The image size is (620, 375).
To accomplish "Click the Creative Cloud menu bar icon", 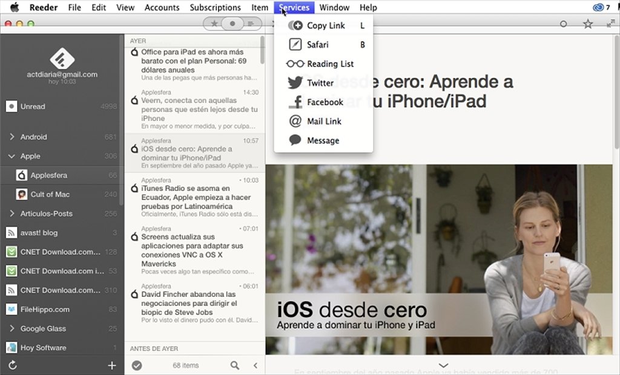I will coord(598,7).
